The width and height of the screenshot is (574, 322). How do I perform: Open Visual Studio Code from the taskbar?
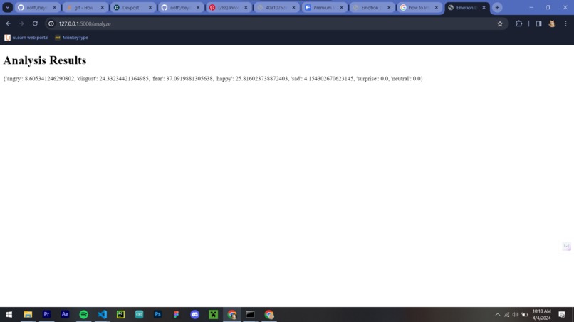tap(102, 314)
